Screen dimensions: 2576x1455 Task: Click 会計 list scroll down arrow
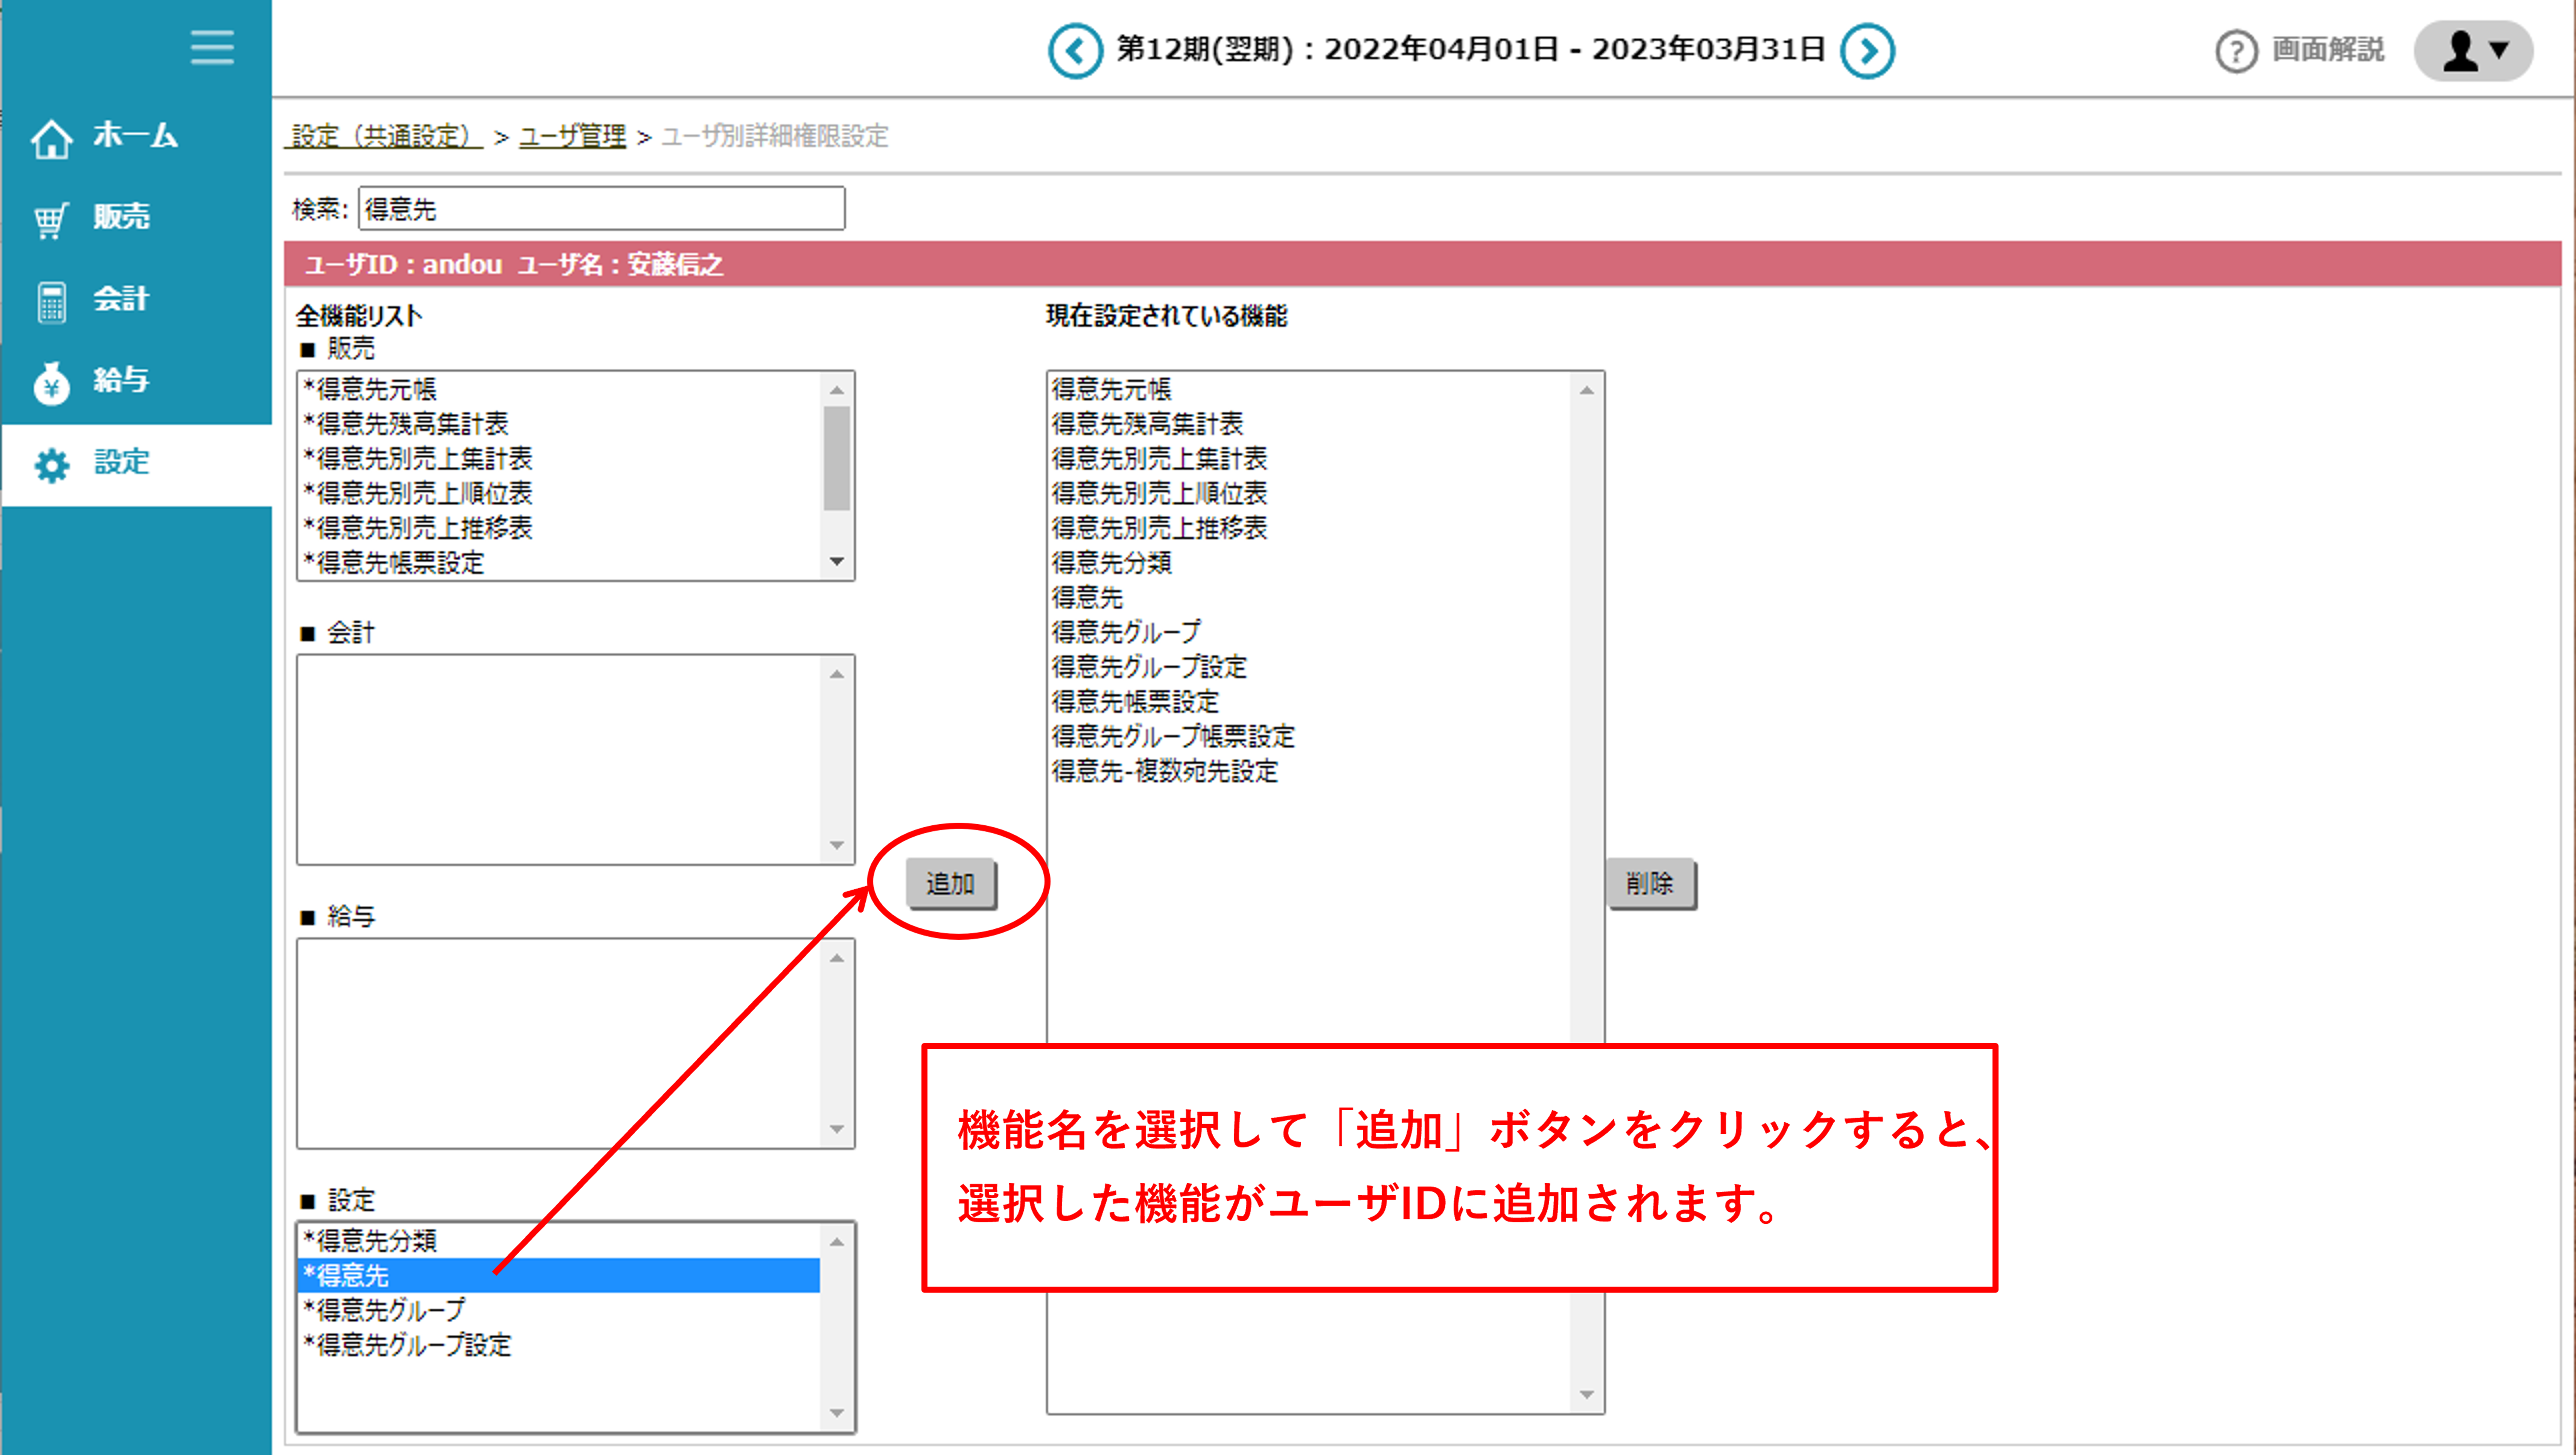(x=837, y=845)
